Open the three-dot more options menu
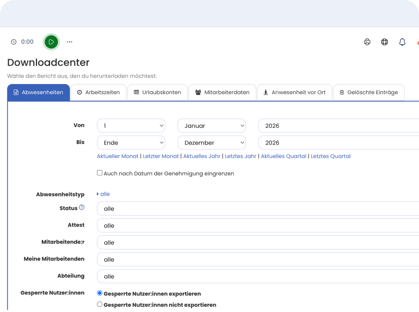The height and width of the screenshot is (312, 419). tap(69, 42)
